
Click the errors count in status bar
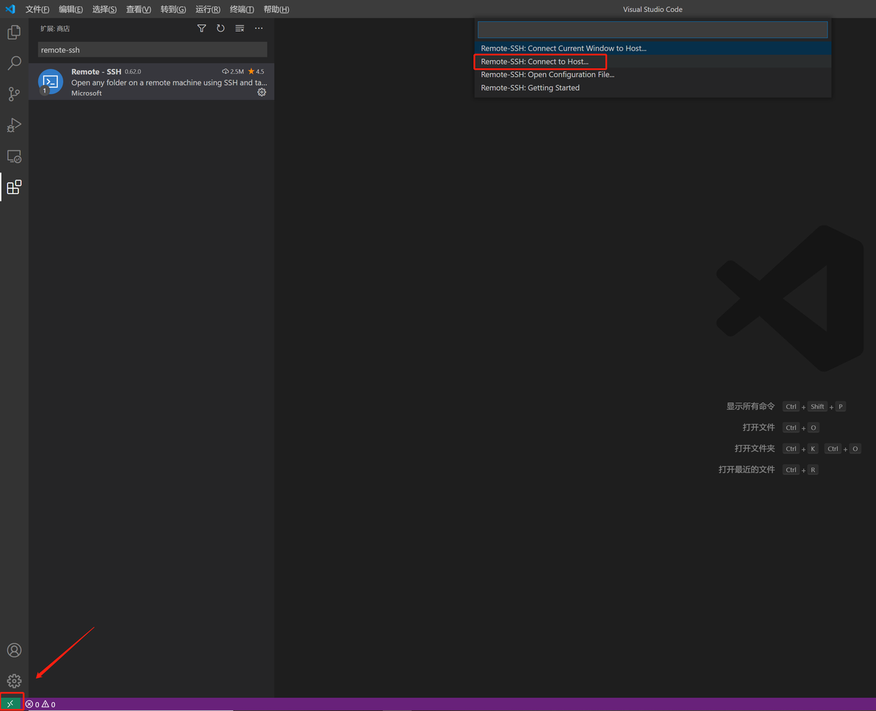coord(32,704)
